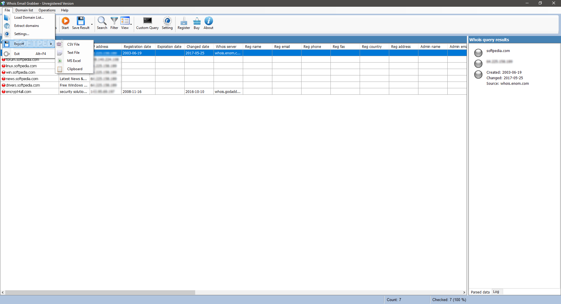Click the Buy basket icon
Image resolution: width=561 pixels, height=304 pixels.
(x=197, y=21)
